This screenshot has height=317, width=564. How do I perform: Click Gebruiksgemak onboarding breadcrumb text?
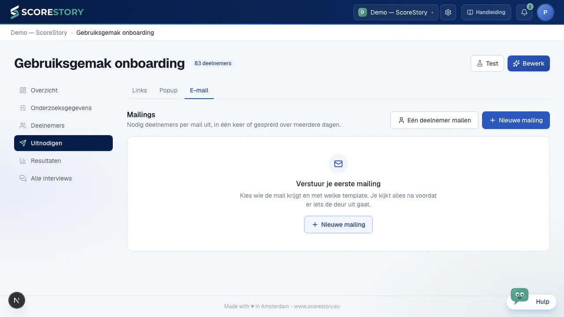tap(115, 33)
